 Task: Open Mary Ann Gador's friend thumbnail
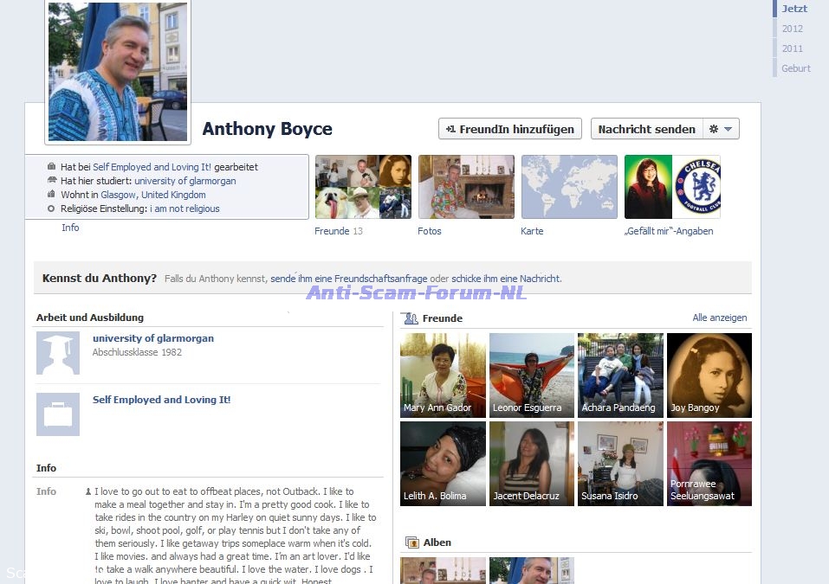click(x=443, y=375)
